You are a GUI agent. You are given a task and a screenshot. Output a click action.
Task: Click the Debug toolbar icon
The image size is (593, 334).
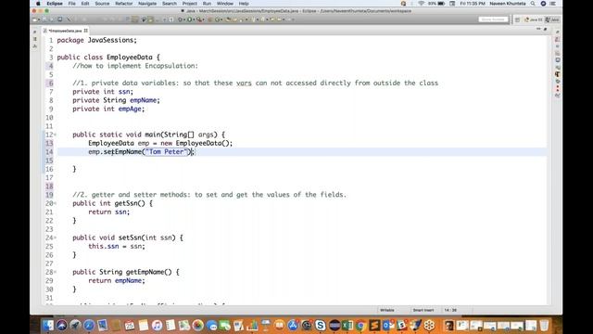click(180, 19)
